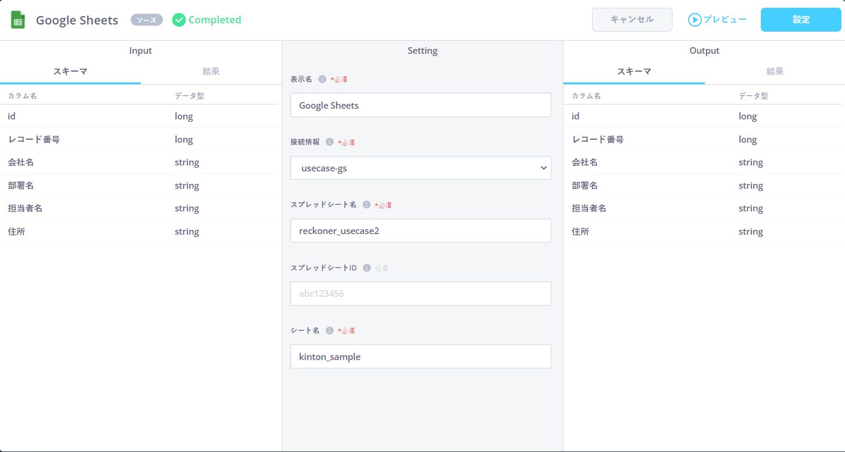This screenshot has width=845, height=452.
Task: Click カラム名 header in Output panel
Action: 586,96
